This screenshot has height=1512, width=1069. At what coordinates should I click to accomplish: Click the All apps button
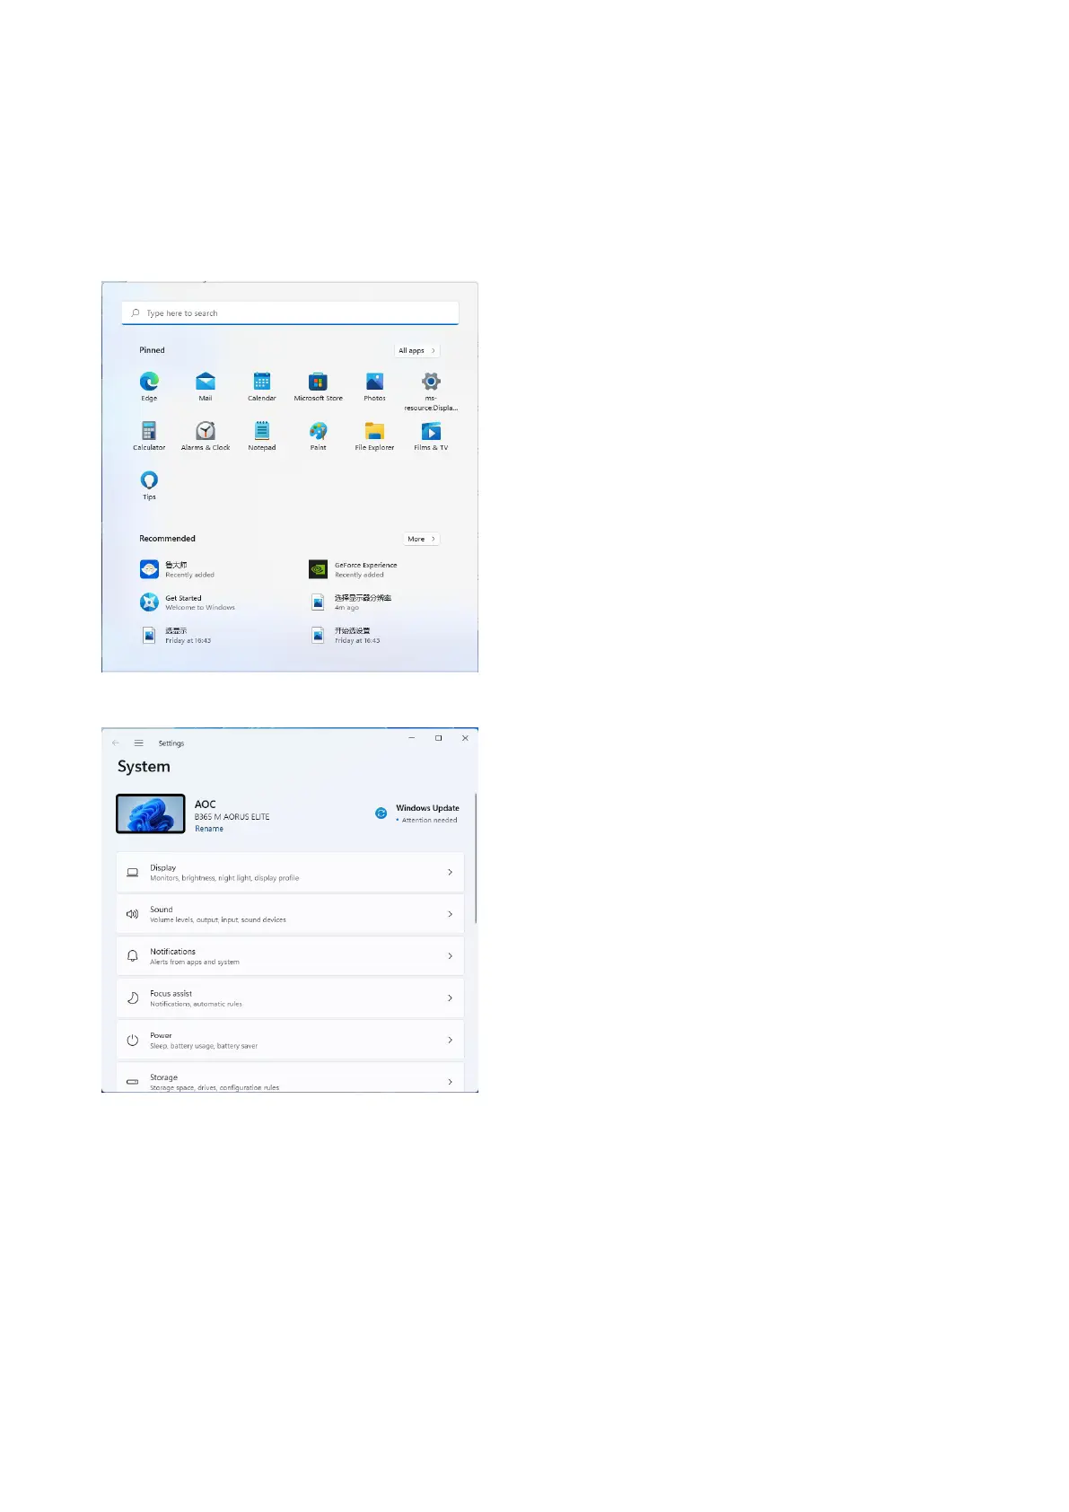pyautogui.click(x=416, y=351)
